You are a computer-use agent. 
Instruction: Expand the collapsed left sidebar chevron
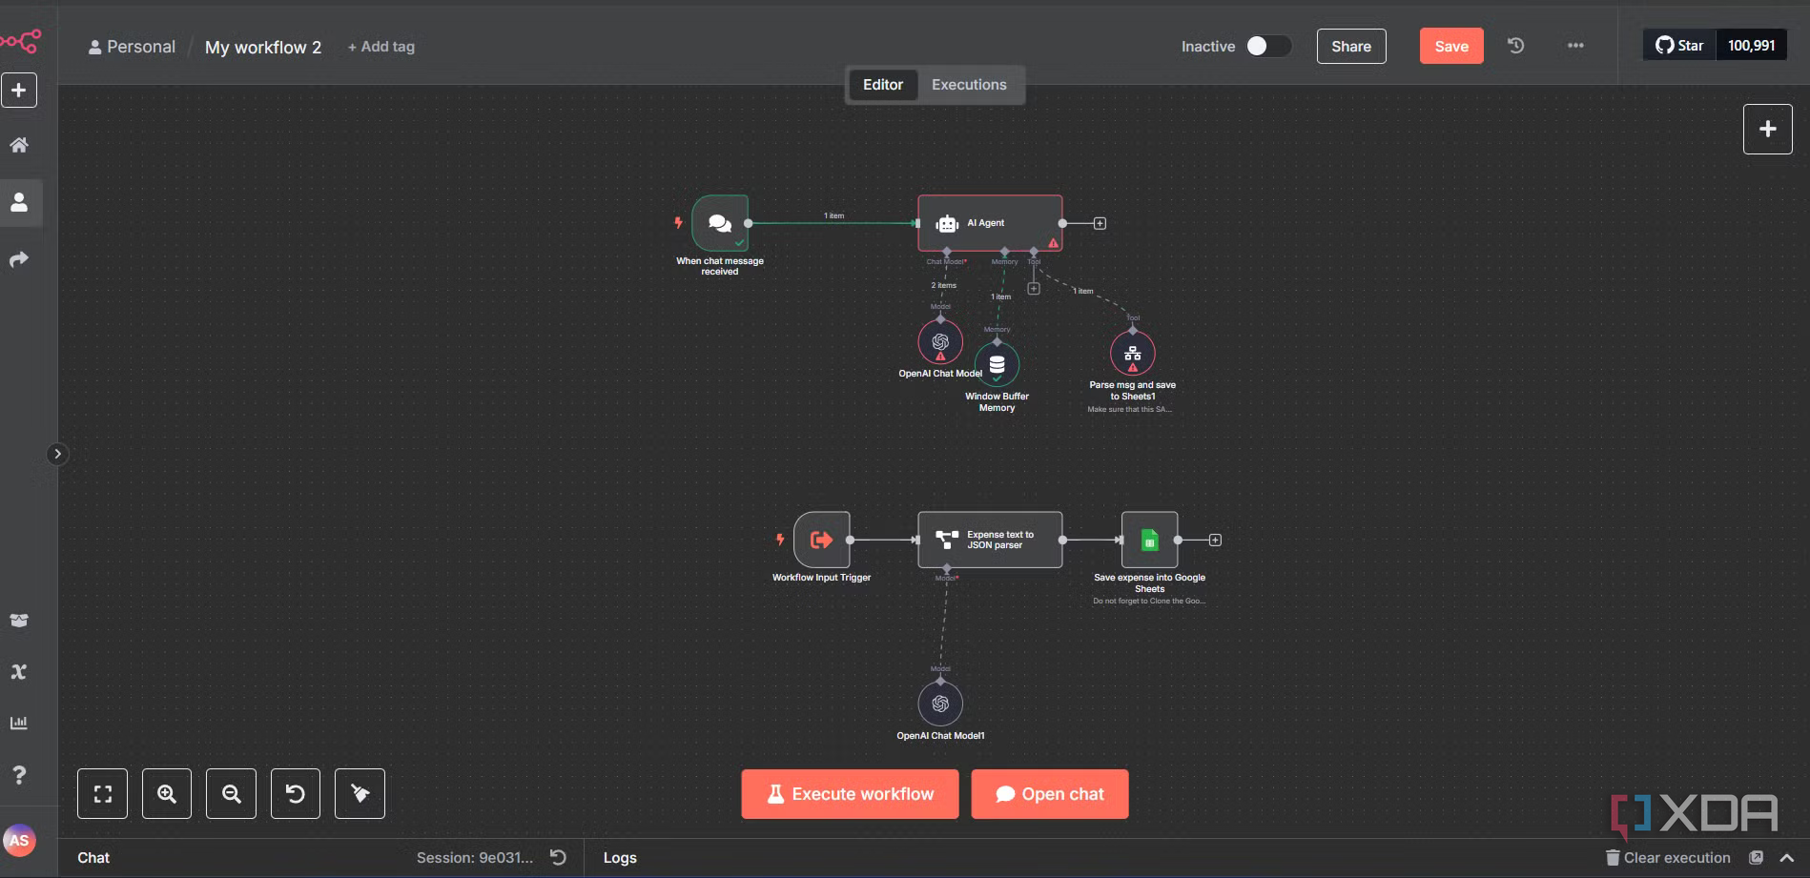pyautogui.click(x=57, y=454)
